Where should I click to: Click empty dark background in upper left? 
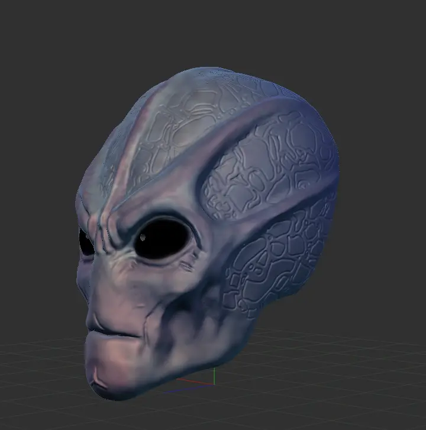point(47,47)
